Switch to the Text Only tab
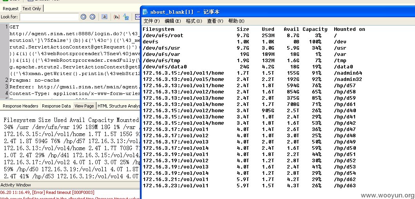Image resolution: width=415 pixels, height=199 pixels. 32,9
